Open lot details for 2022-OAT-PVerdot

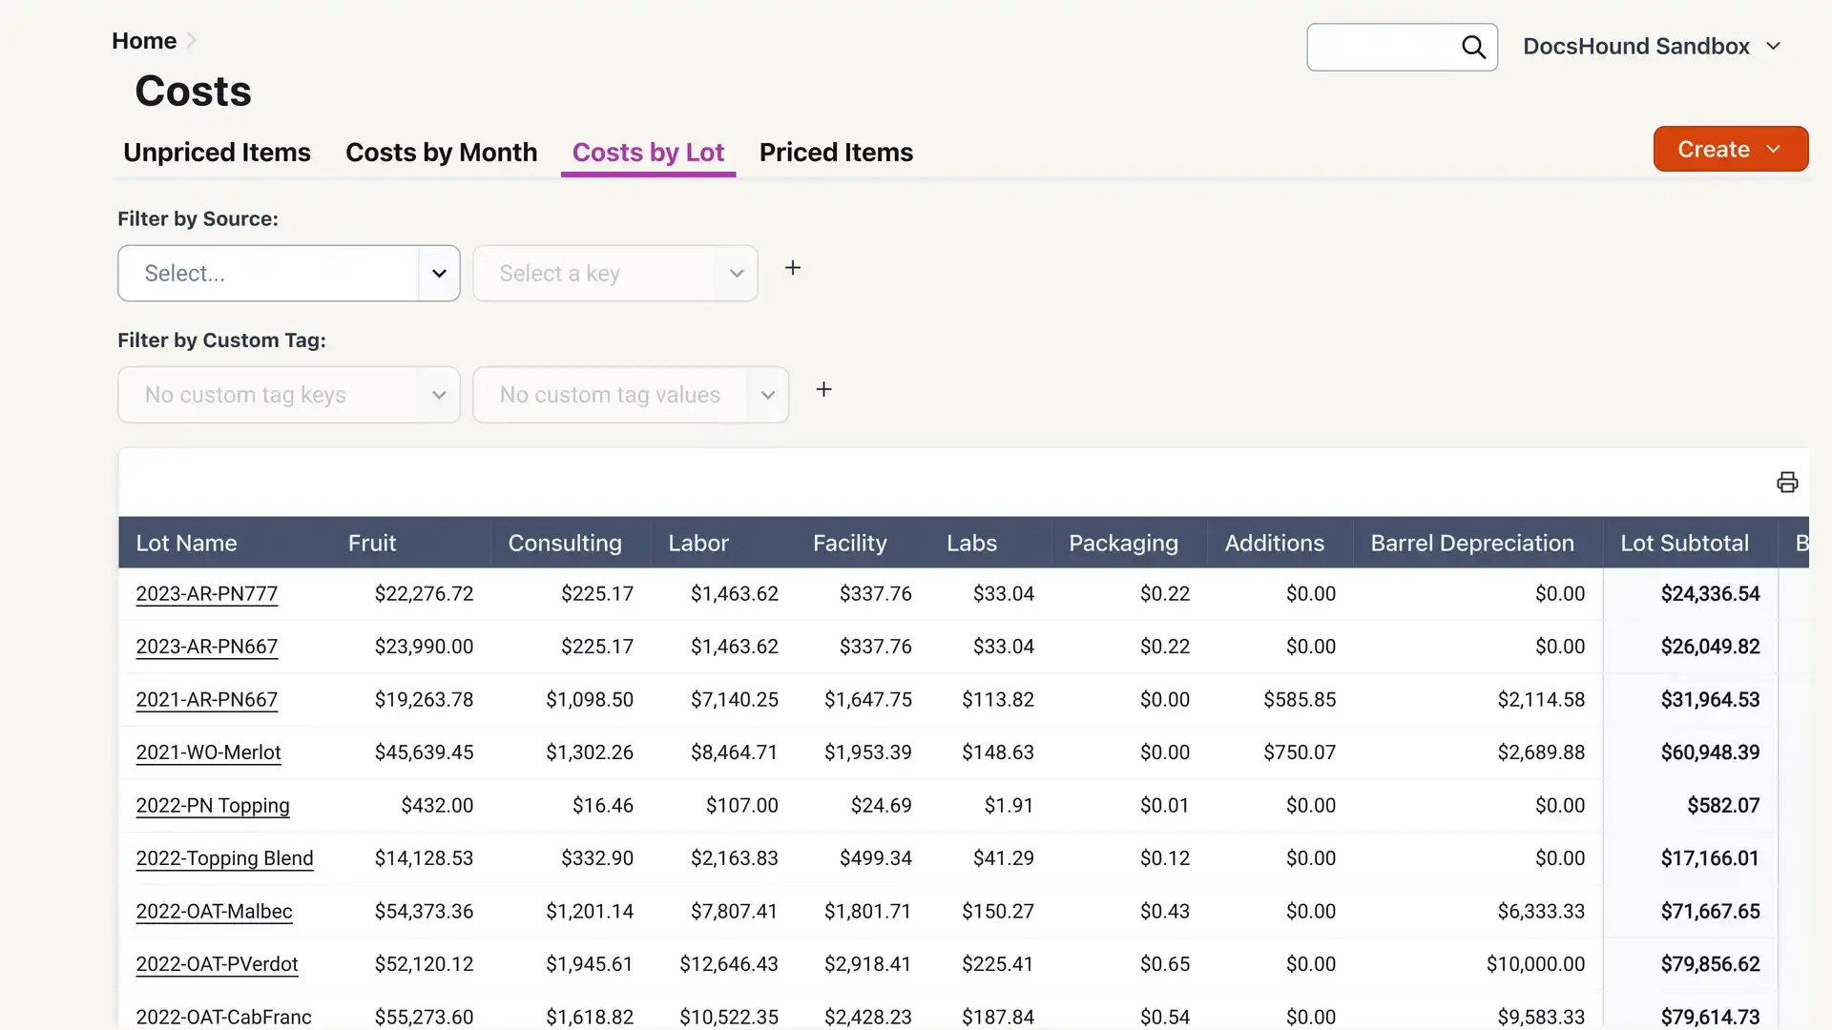[217, 963]
